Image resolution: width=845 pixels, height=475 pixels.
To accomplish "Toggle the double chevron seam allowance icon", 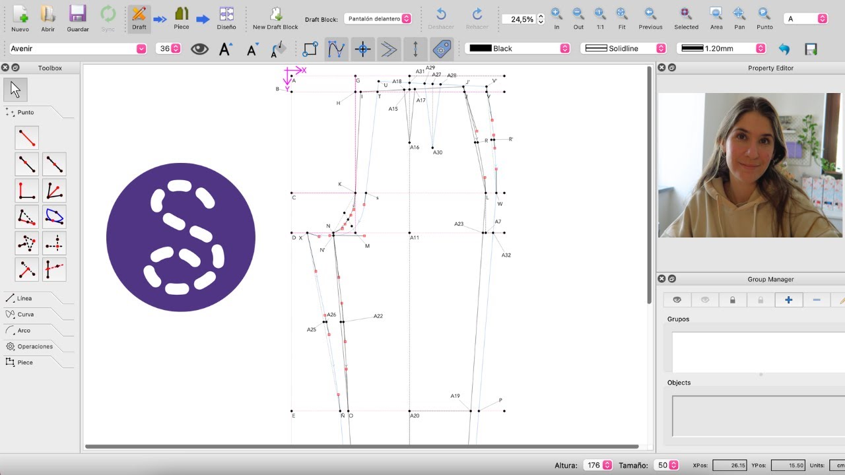I will coord(389,49).
